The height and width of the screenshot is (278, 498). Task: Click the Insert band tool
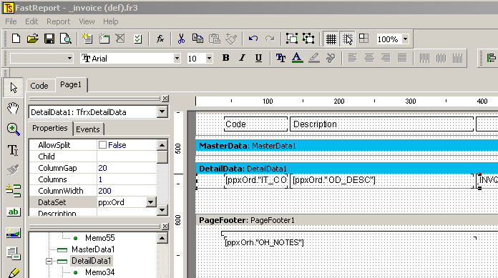click(13, 191)
